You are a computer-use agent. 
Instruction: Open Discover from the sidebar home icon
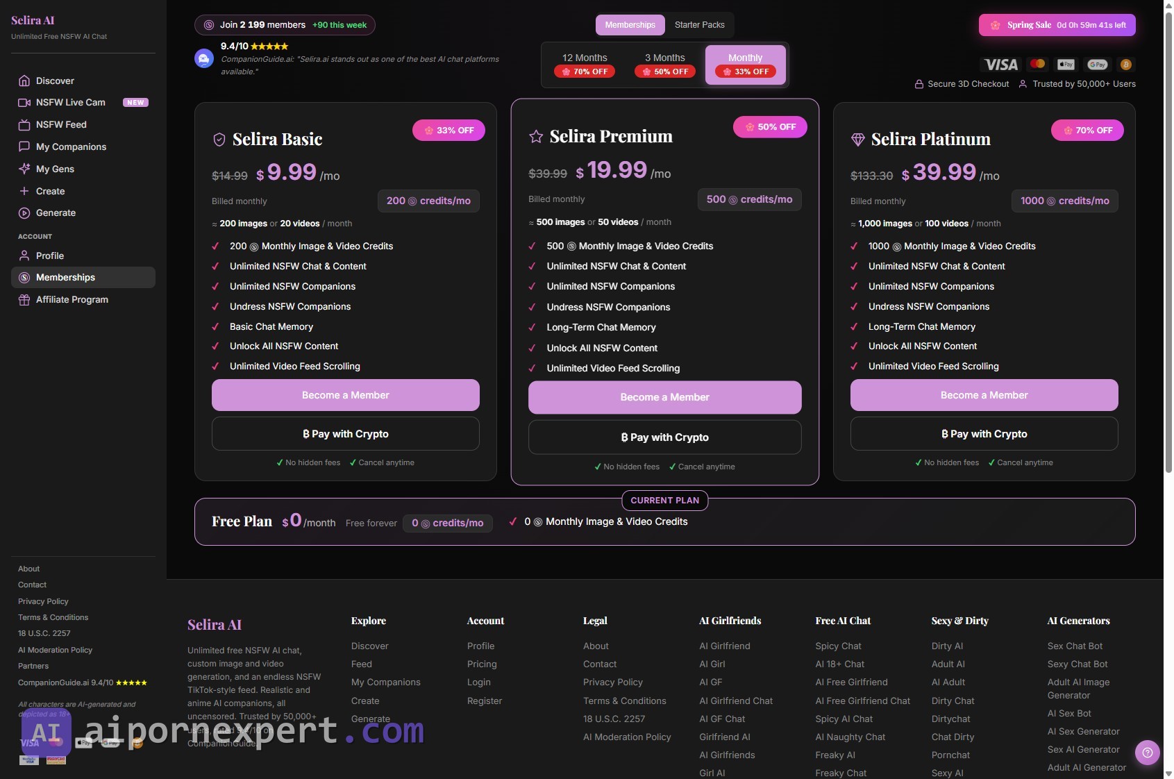[x=24, y=81]
